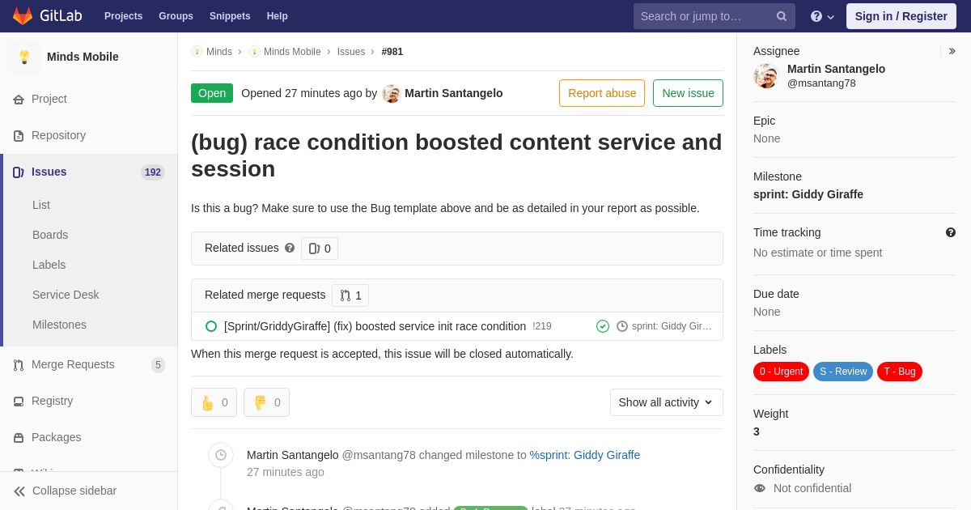
Task: Click the 0 - Urgent label
Action: pos(781,372)
